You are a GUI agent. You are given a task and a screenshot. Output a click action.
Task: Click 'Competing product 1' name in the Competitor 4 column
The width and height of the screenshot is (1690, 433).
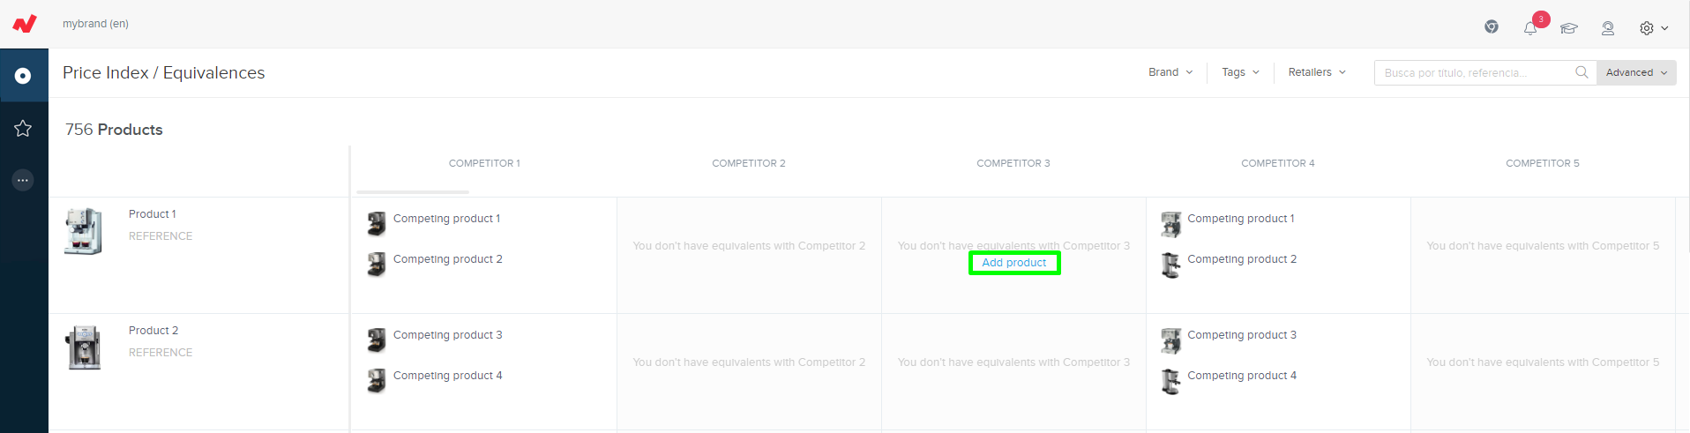click(1241, 219)
